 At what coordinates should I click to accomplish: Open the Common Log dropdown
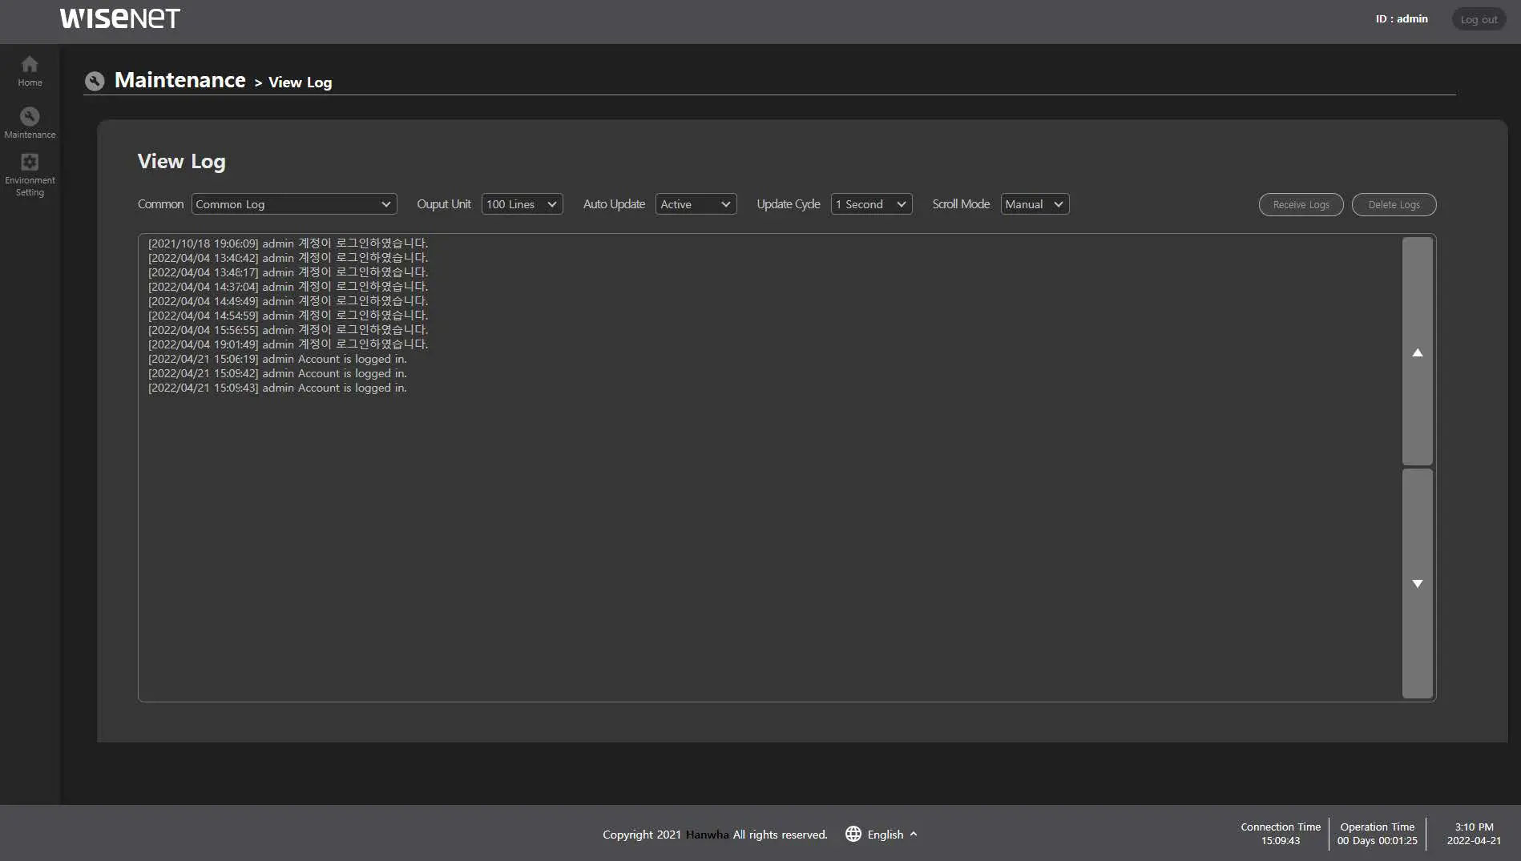pyautogui.click(x=294, y=204)
